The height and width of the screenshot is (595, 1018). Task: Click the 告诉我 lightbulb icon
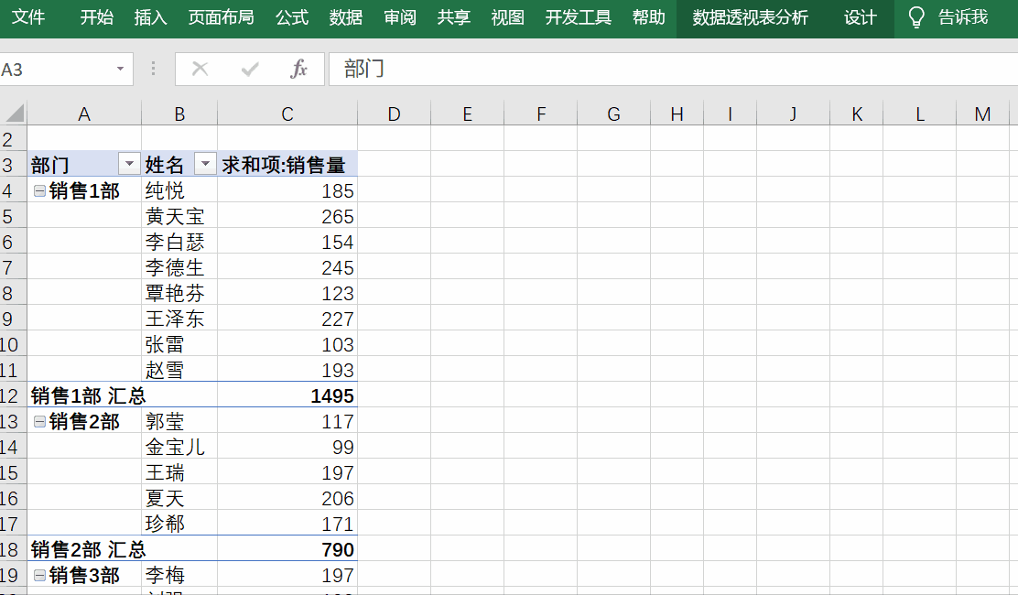pos(916,16)
